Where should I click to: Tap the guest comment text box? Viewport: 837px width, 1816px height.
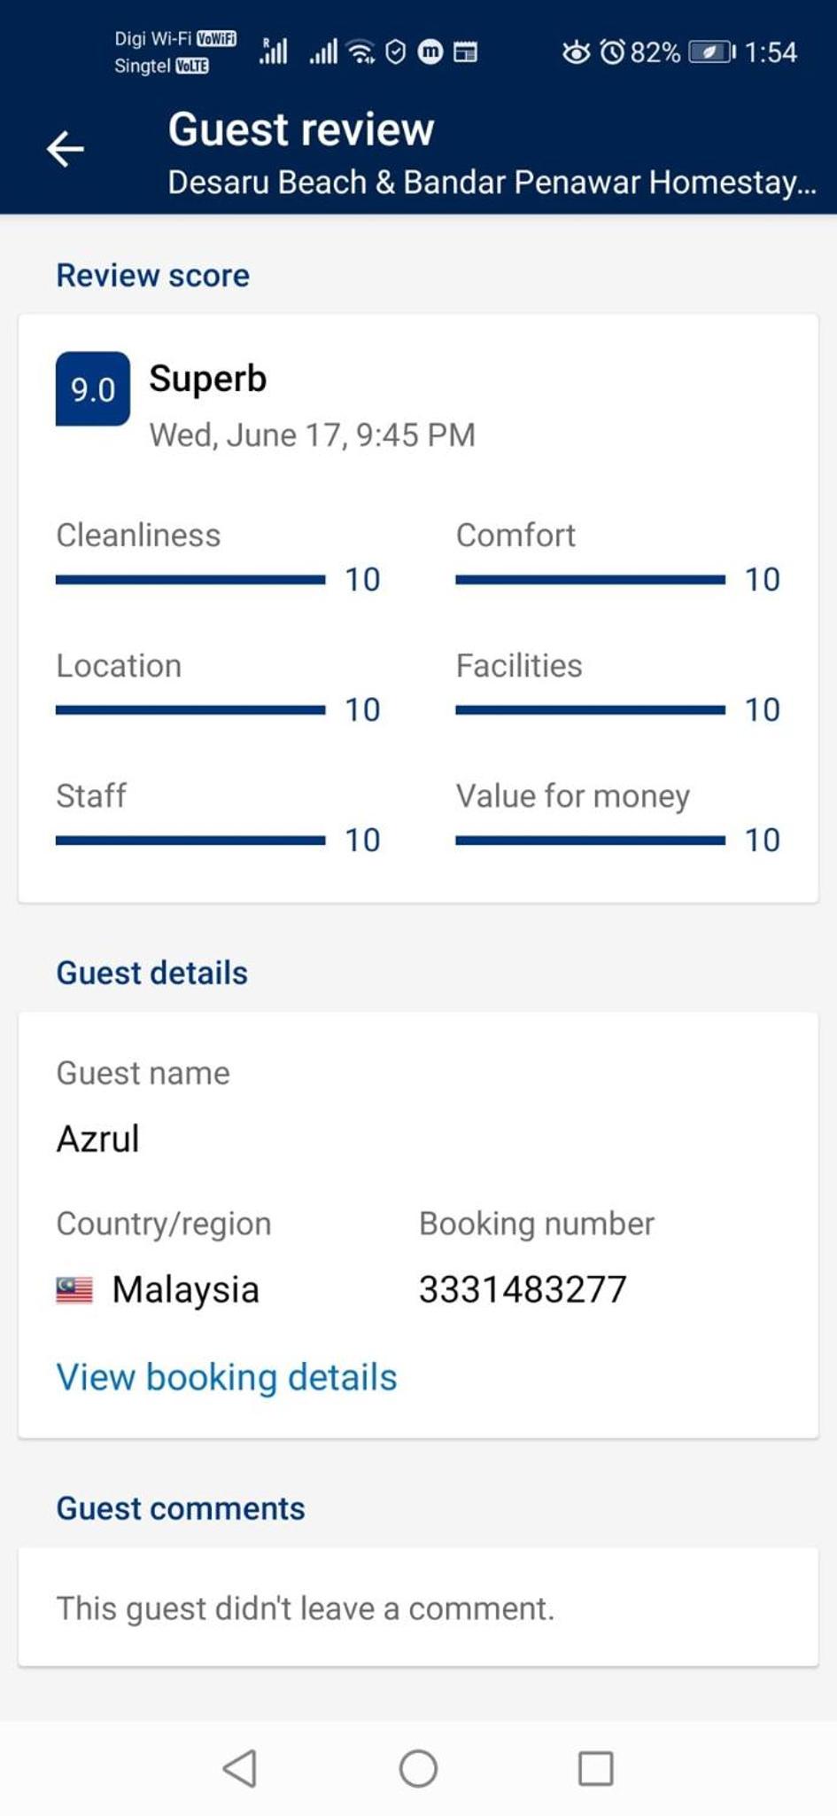[x=418, y=1608]
